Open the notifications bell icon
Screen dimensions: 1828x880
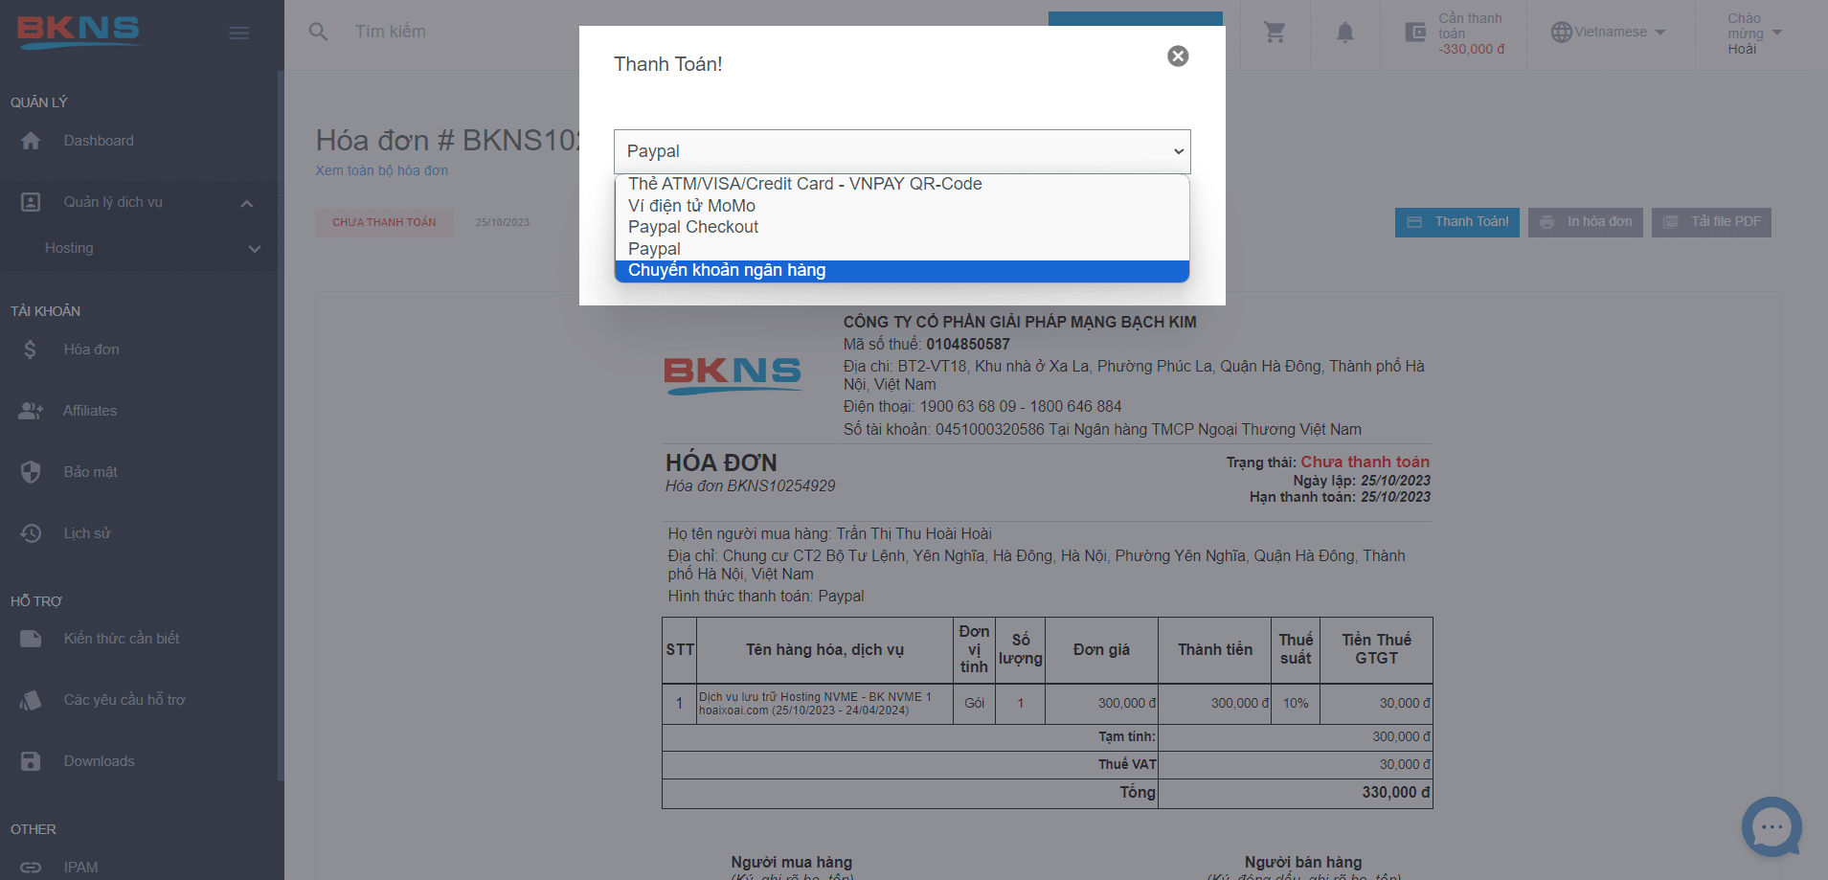[x=1345, y=33]
